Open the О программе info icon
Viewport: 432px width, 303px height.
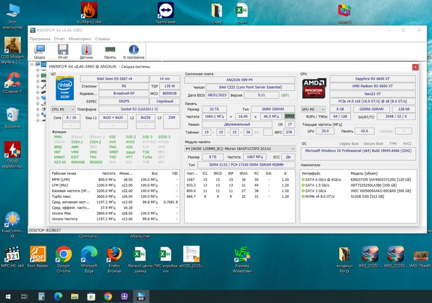(x=134, y=52)
